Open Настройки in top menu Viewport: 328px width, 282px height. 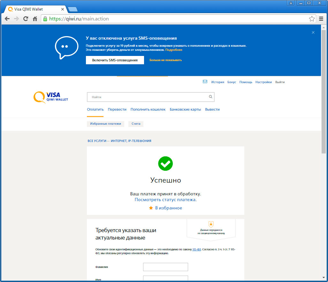point(263,82)
